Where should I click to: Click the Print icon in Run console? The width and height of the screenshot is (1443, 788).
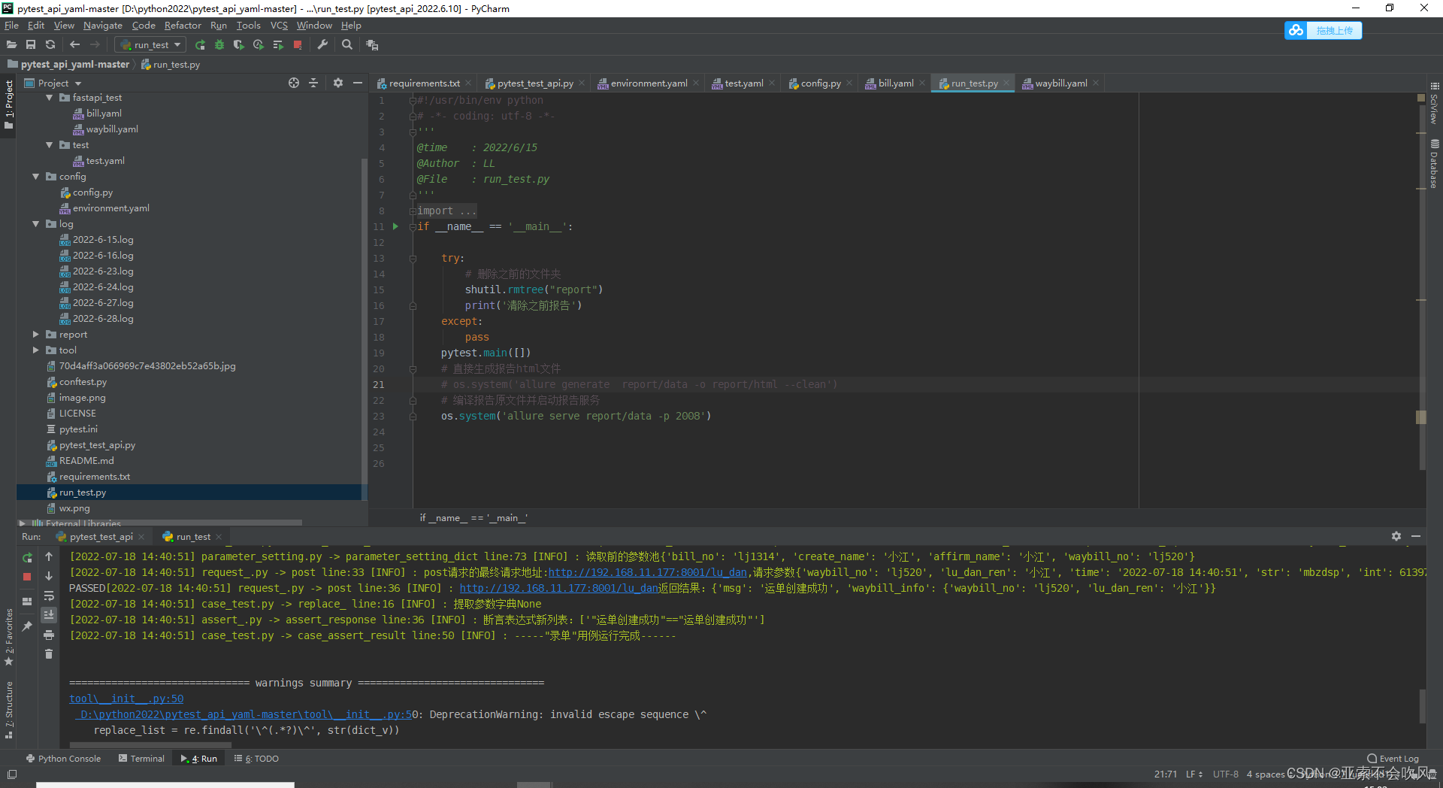[x=49, y=635]
